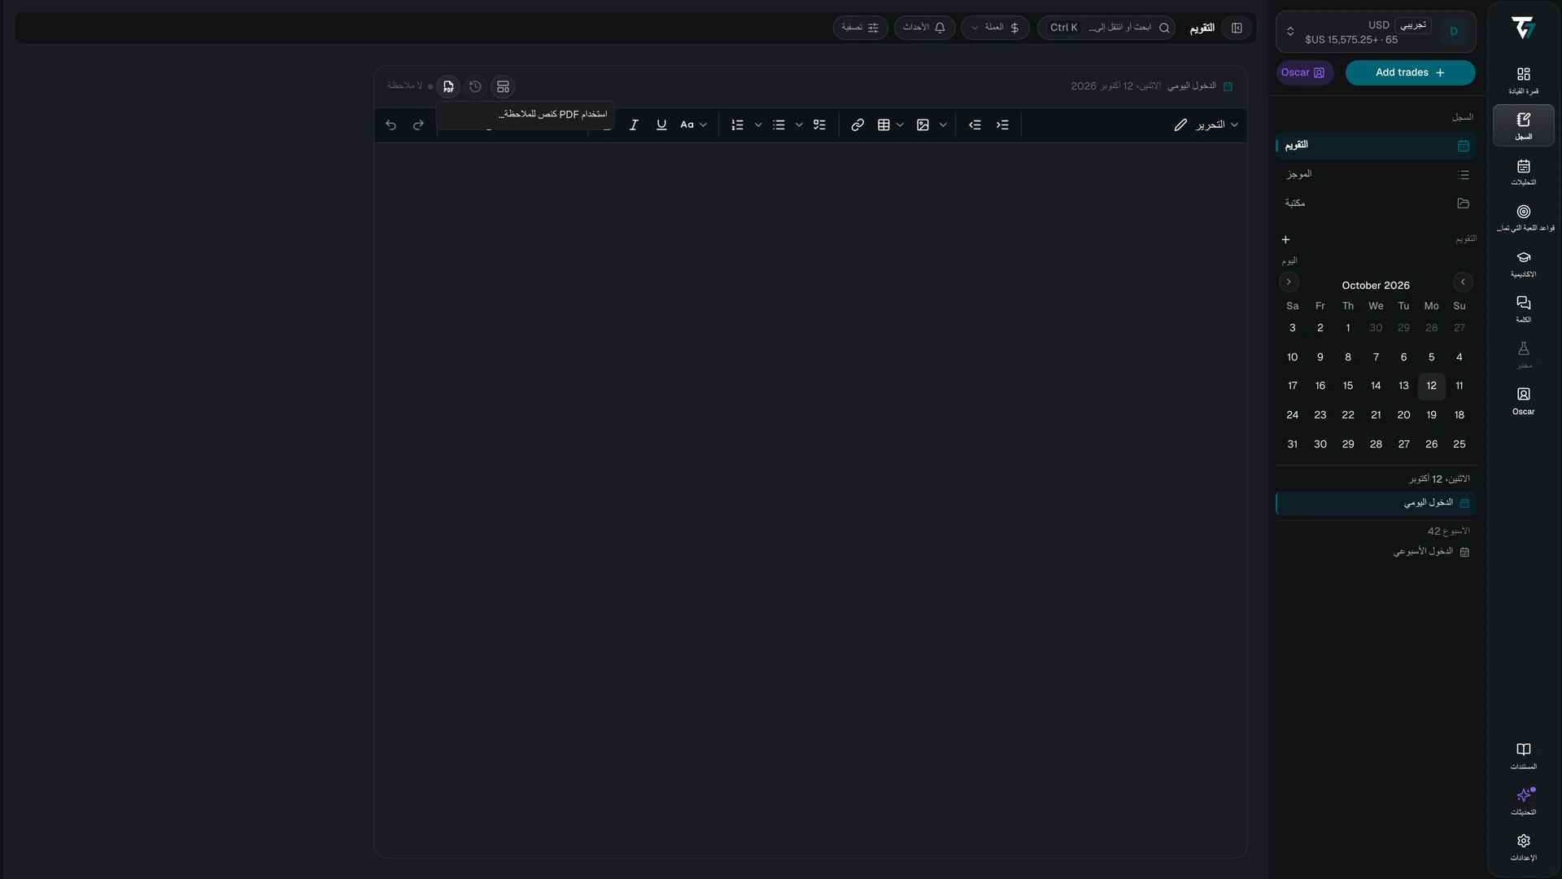Open الدخول الأسبوعي weekly entry
1562x879 pixels.
(1376, 552)
